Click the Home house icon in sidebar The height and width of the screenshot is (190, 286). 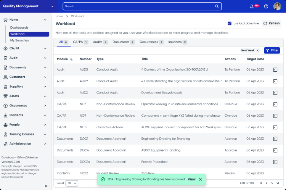pos(5,20)
